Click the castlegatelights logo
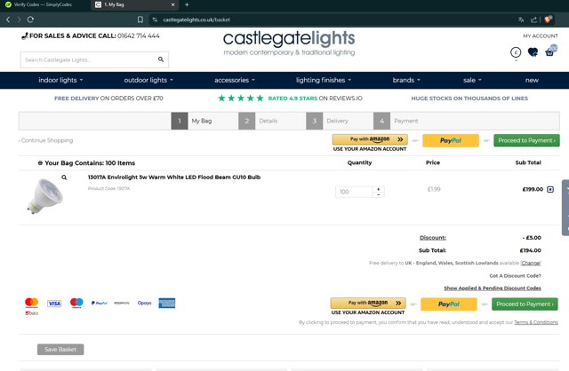The height and width of the screenshot is (371, 569). pyautogui.click(x=289, y=43)
